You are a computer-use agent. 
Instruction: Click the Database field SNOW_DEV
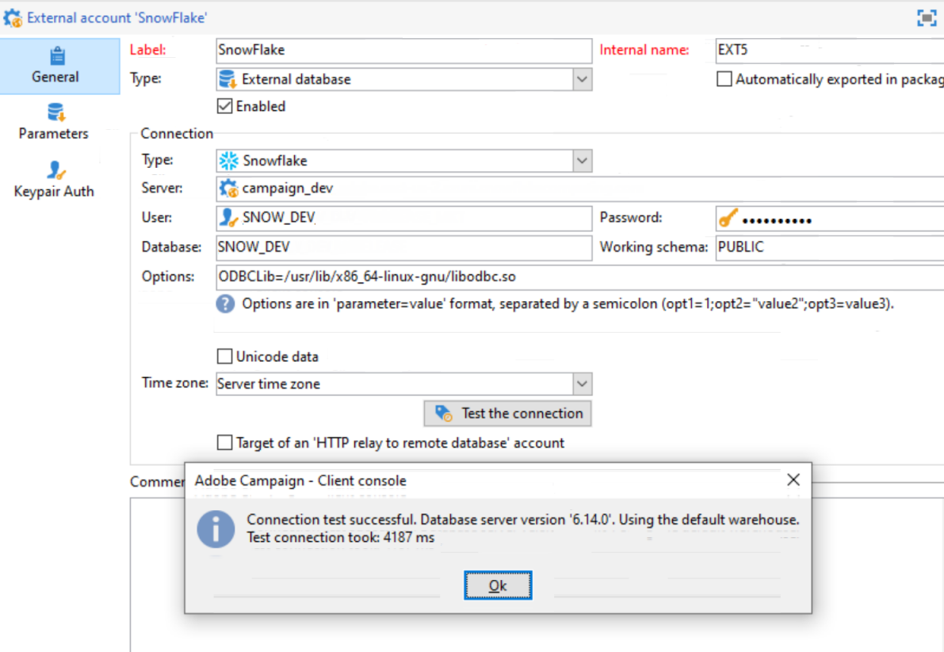pos(404,247)
